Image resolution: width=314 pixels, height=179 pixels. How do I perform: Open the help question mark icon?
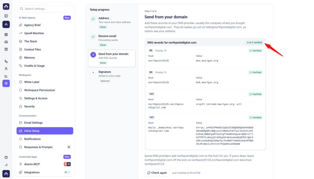6,157
